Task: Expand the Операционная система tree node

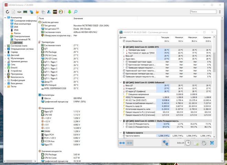Action: click(x=5, y=49)
